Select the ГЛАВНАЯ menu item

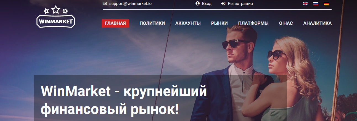(x=115, y=23)
